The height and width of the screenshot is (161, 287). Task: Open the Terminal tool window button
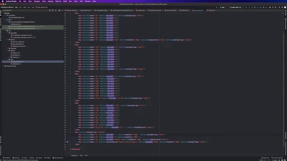click(x=16, y=158)
